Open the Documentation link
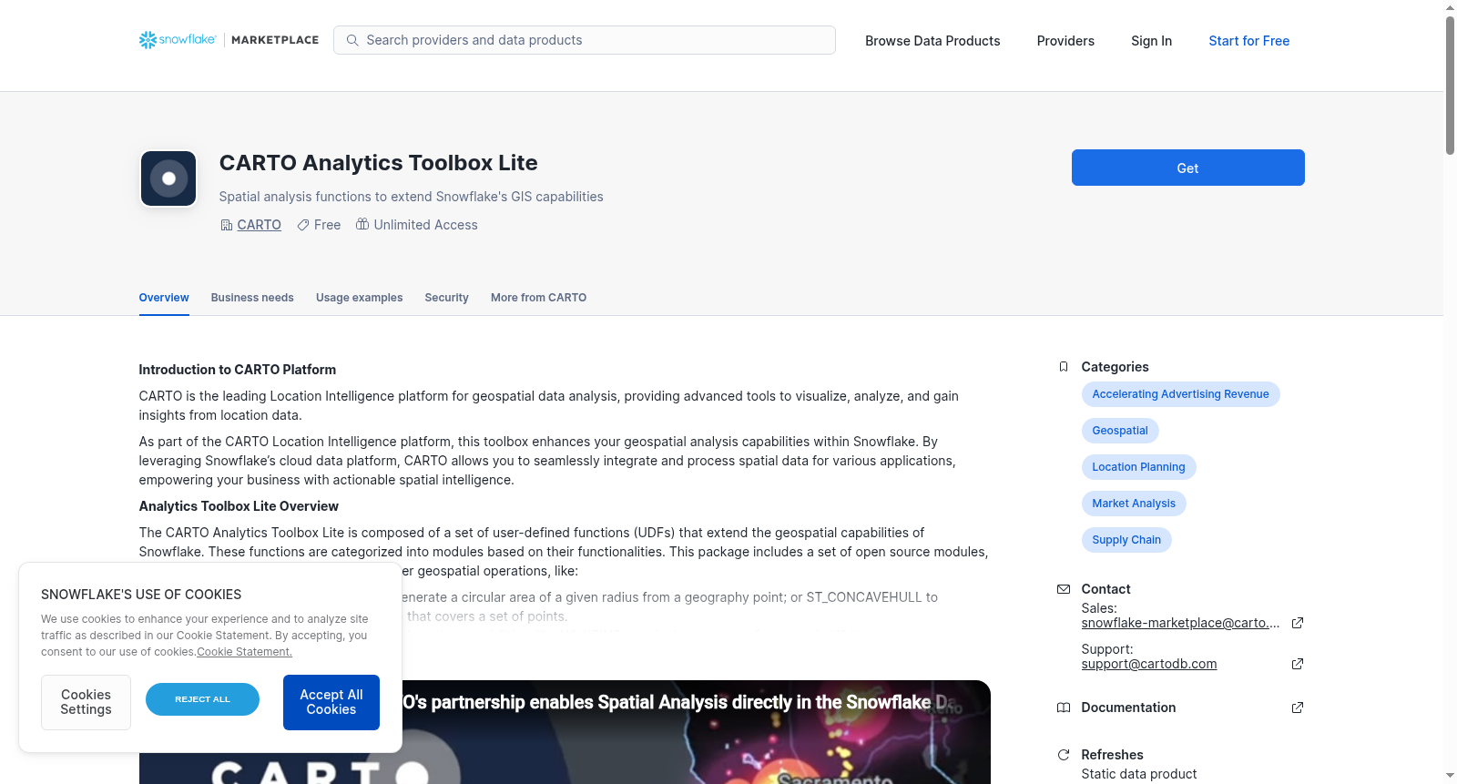This screenshot has width=1457, height=784. point(1128,708)
